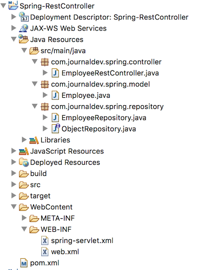Select EmployeeRepository.java in the tree

pos(104,118)
